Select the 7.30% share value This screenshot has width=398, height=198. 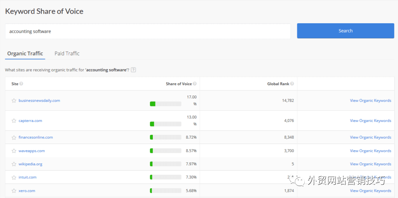tap(191, 177)
